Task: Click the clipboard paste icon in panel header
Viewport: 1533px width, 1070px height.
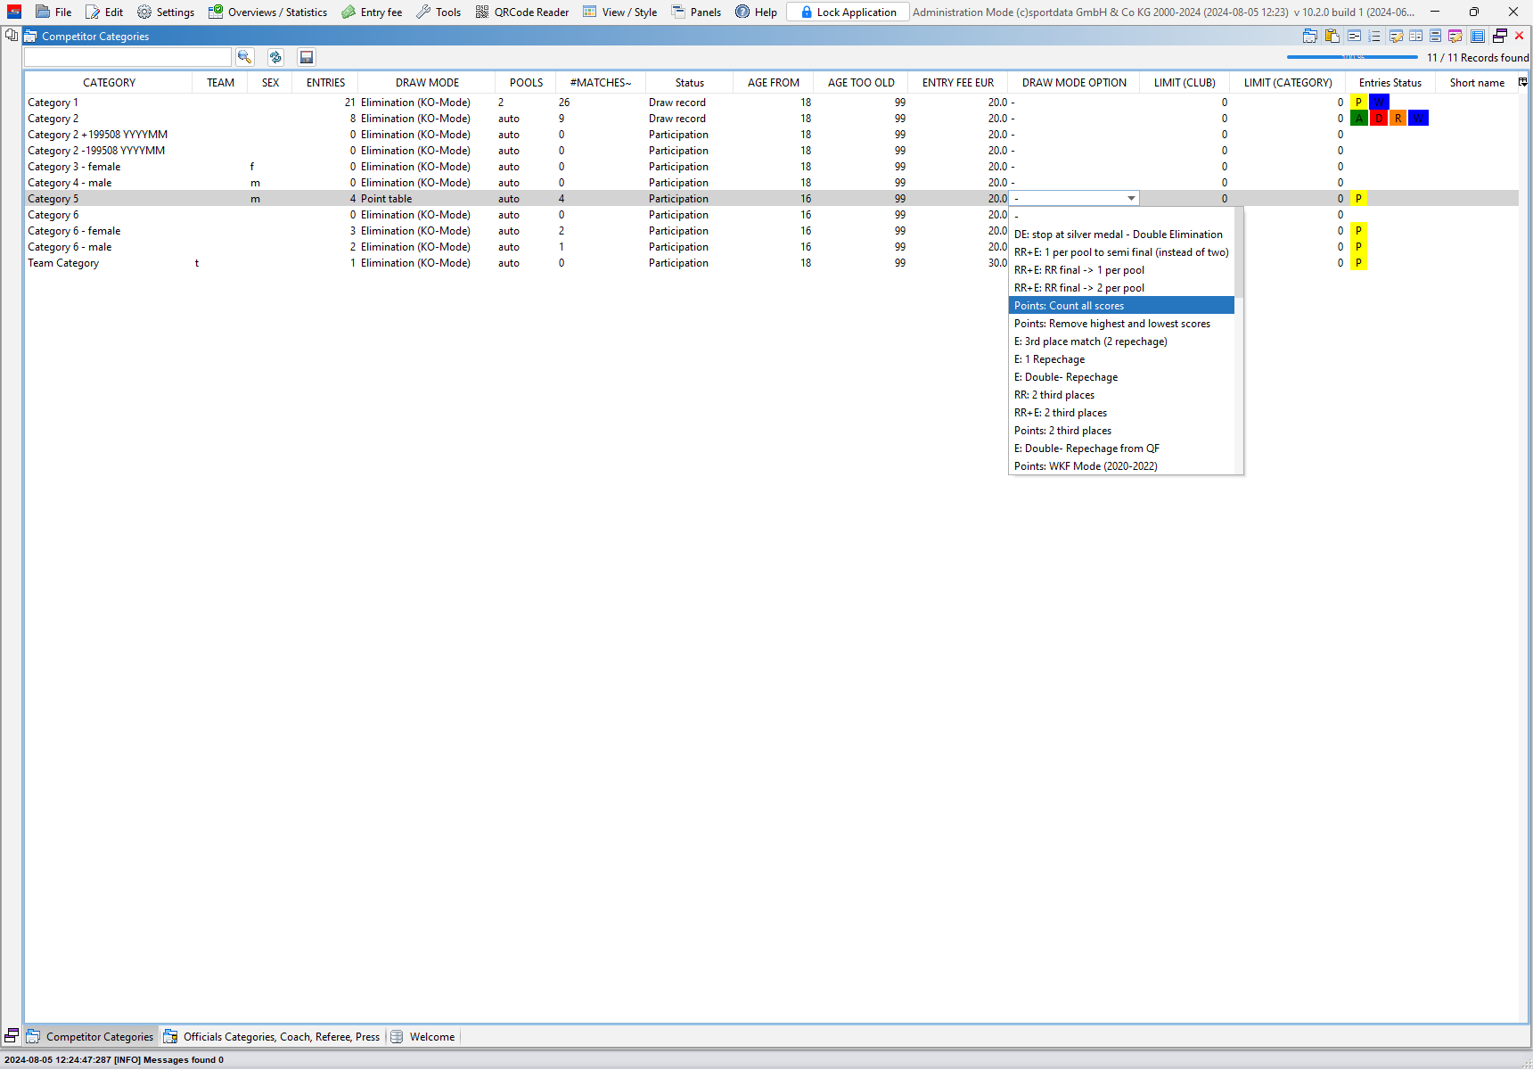Action: [x=1332, y=37]
